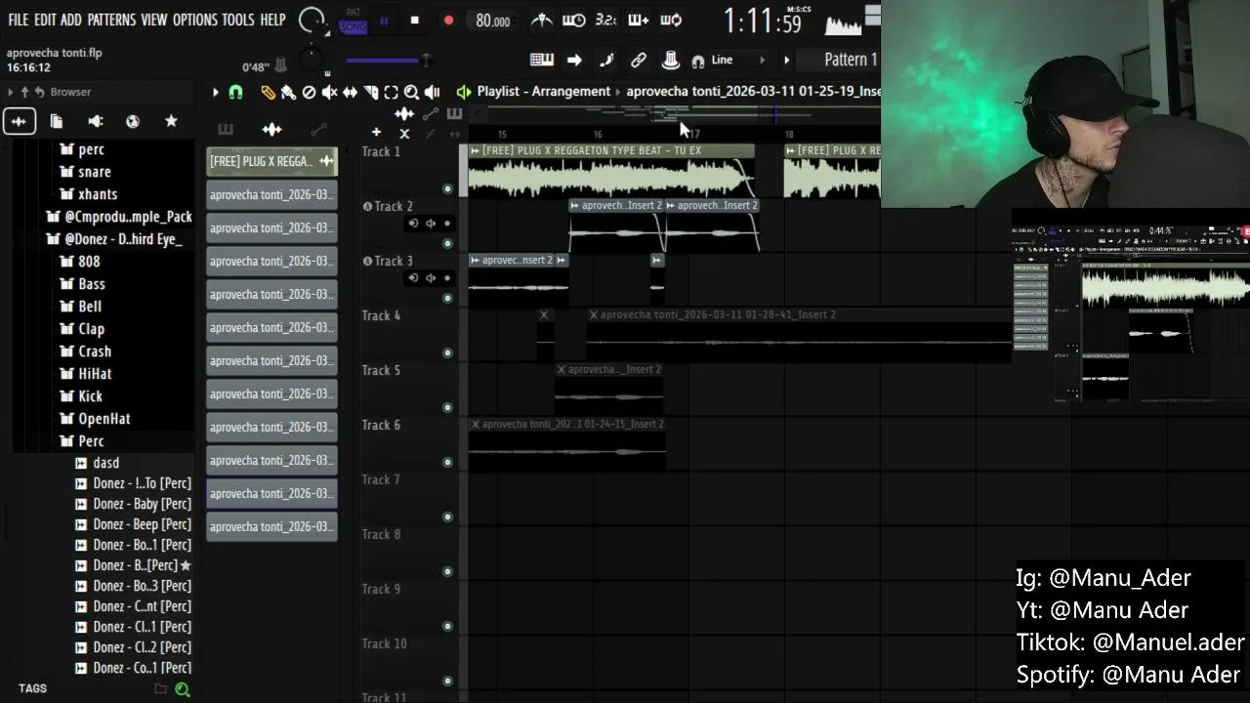Open playlist options menu arrow

[215, 92]
